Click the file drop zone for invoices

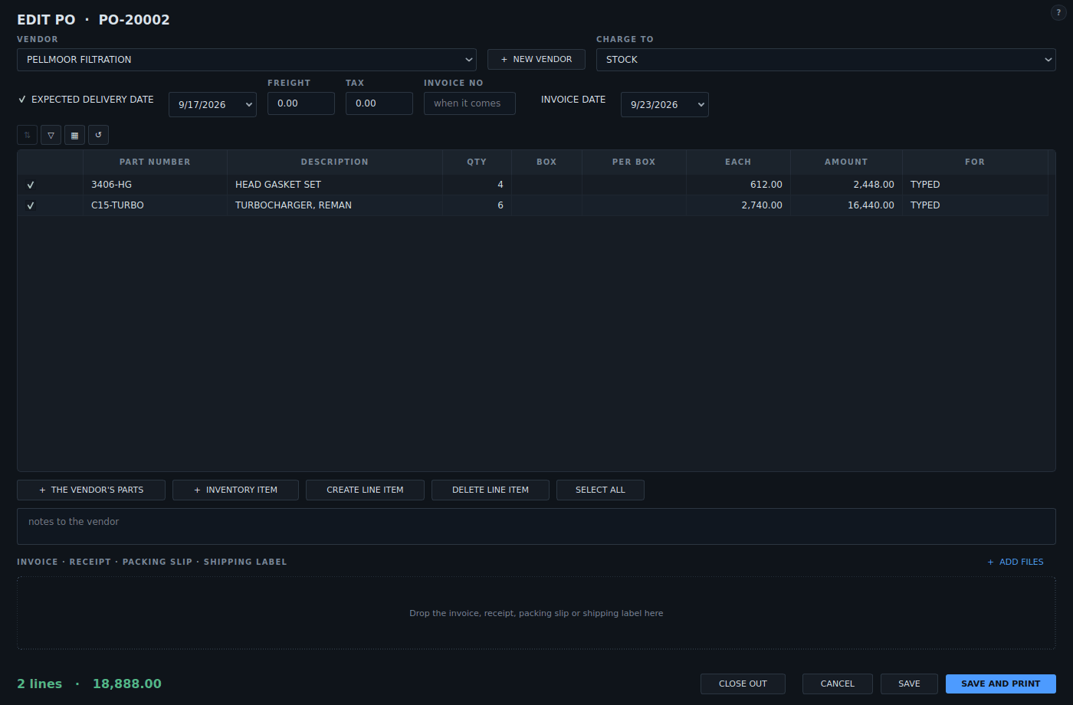coord(536,613)
